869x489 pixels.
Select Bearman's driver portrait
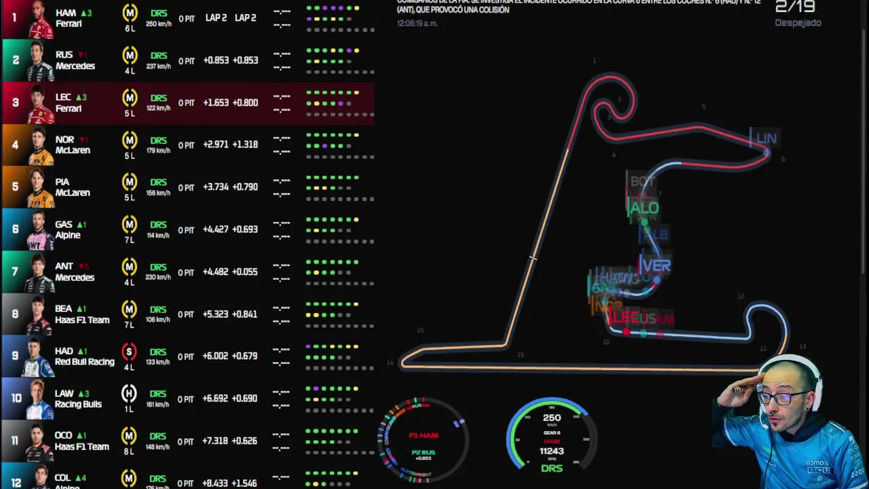click(40, 315)
